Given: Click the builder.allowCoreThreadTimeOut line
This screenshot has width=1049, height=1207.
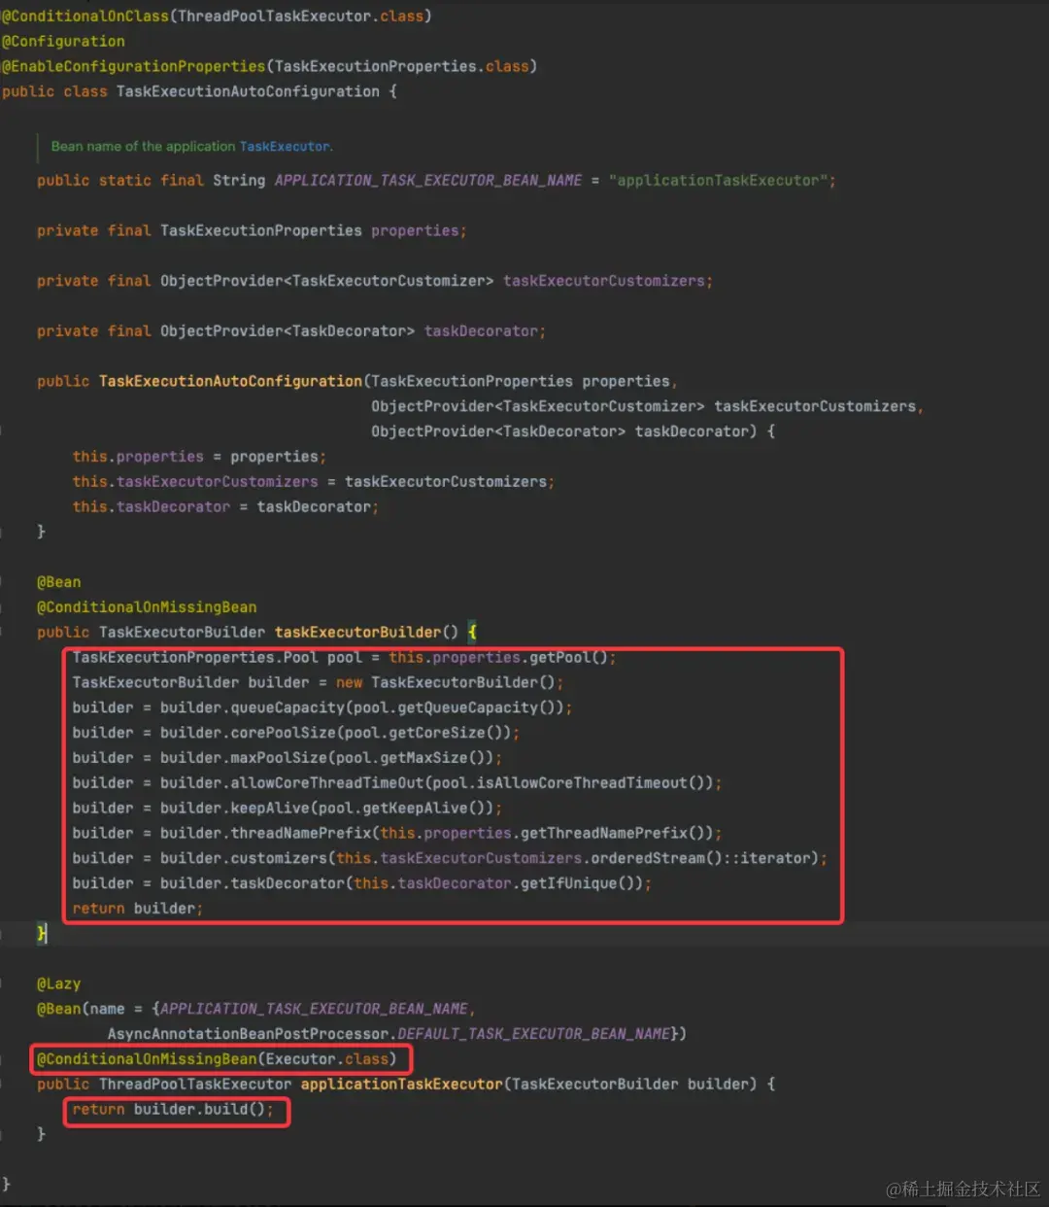Looking at the screenshot, I should click(x=397, y=783).
